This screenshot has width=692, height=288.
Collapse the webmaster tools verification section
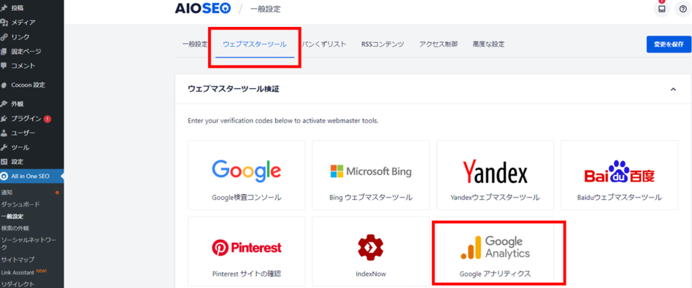(x=673, y=89)
